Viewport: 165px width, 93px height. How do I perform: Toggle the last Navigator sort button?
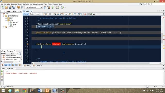tap(20, 65)
